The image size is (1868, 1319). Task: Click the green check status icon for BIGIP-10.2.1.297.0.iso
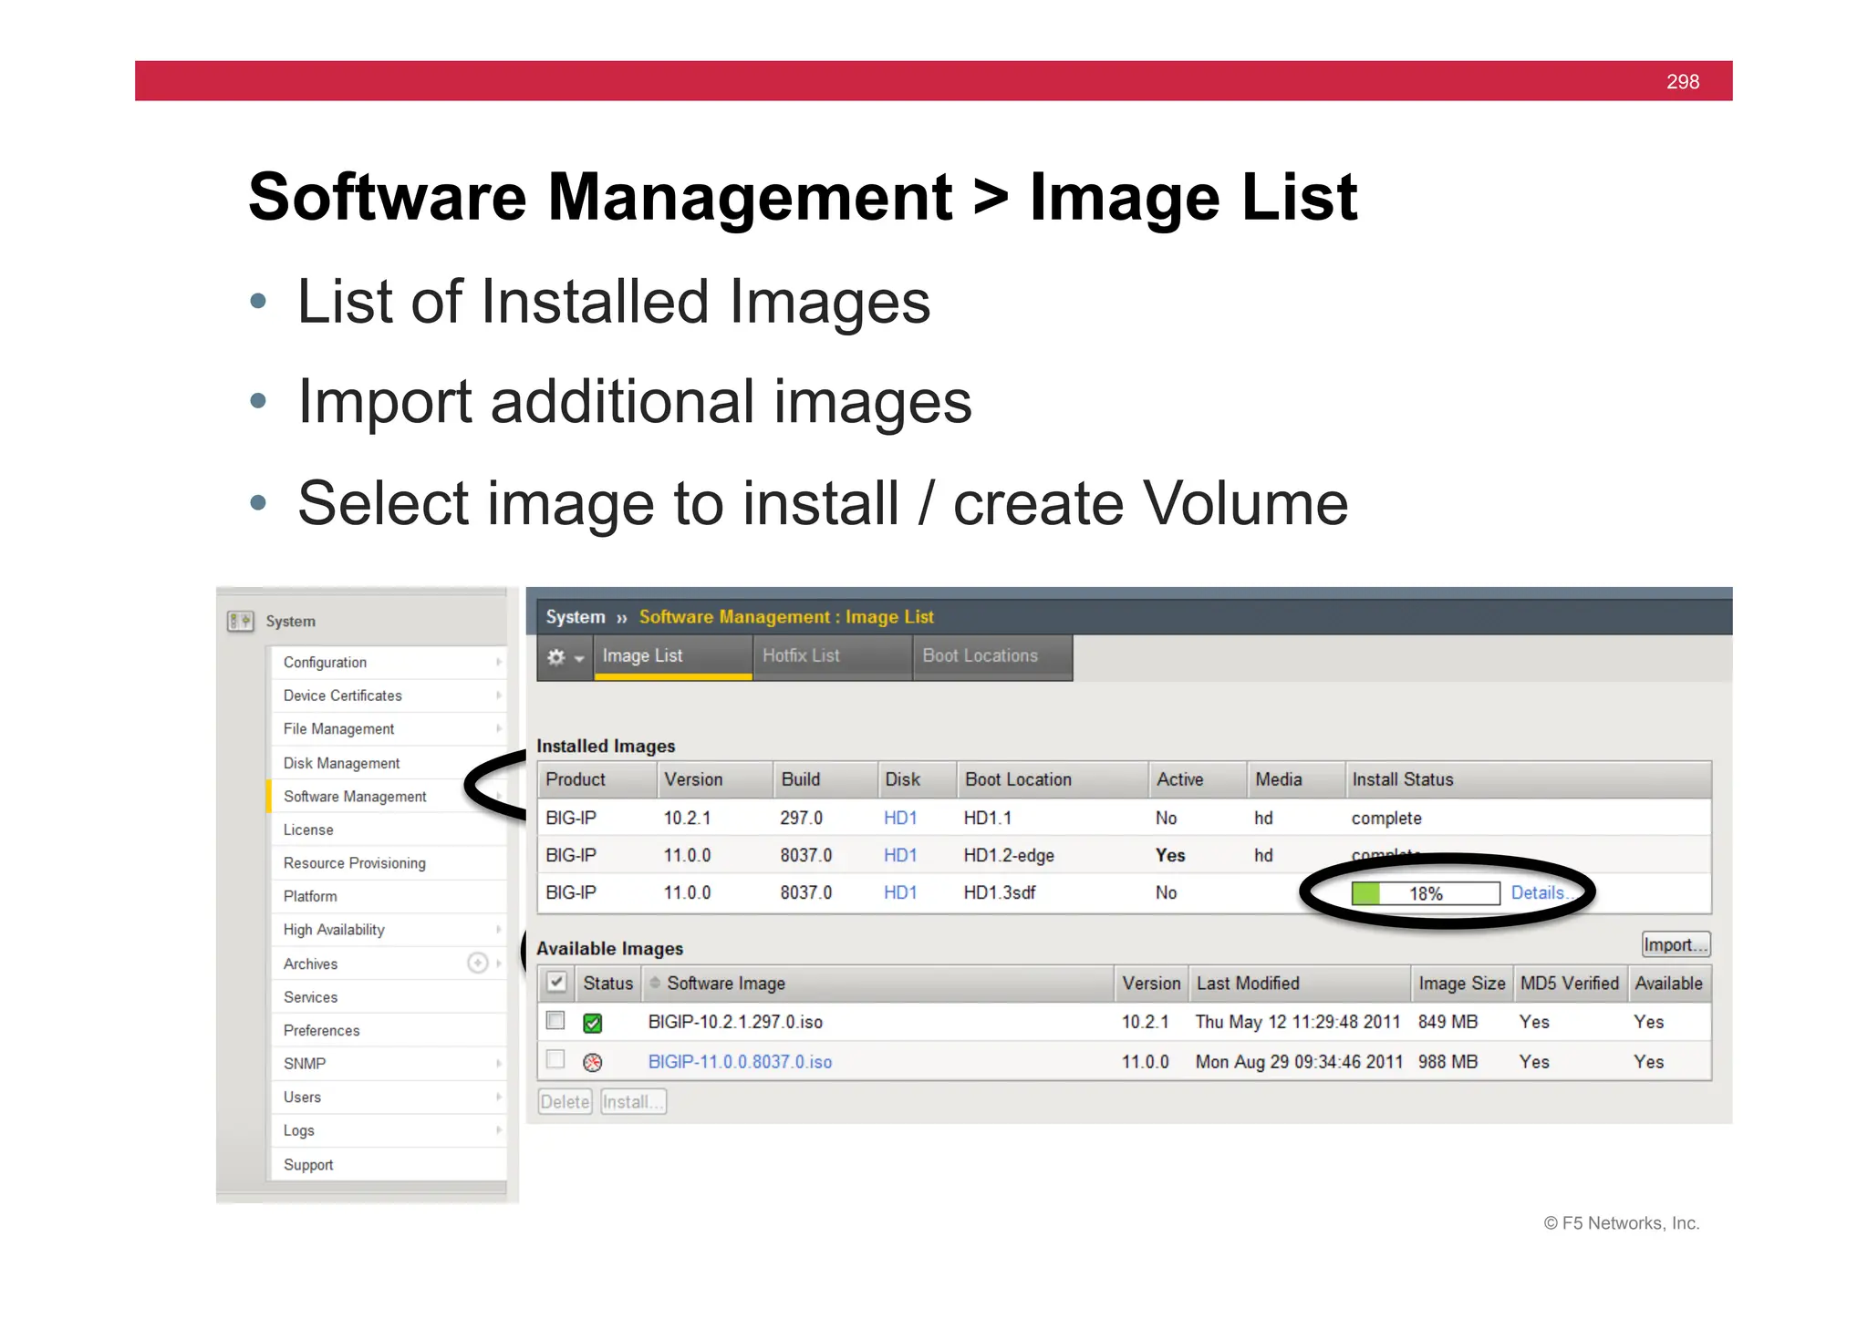(593, 1024)
